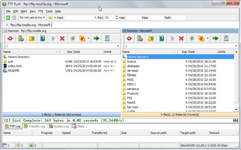Click the right pane scrollbar down arrow
This screenshot has width=241, height=150.
pos(236,109)
